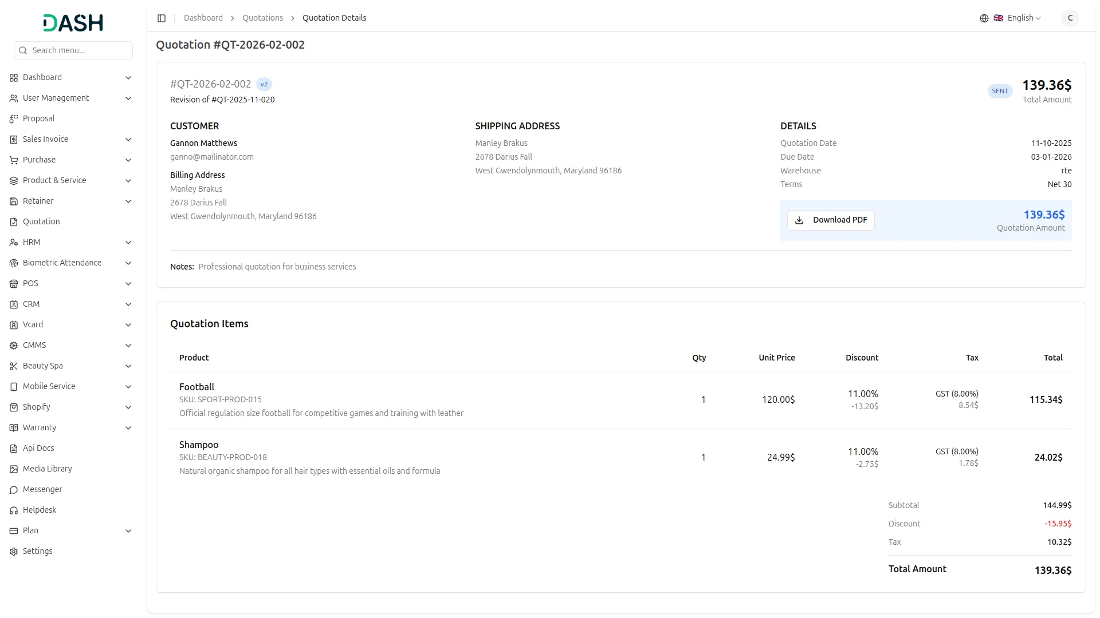Click the Helpdesk headset icon
Image resolution: width=1100 pixels, height=618 pixels.
[x=14, y=510]
